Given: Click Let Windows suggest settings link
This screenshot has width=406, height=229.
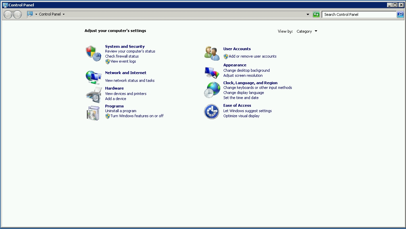Looking at the screenshot, I should click(x=248, y=111).
